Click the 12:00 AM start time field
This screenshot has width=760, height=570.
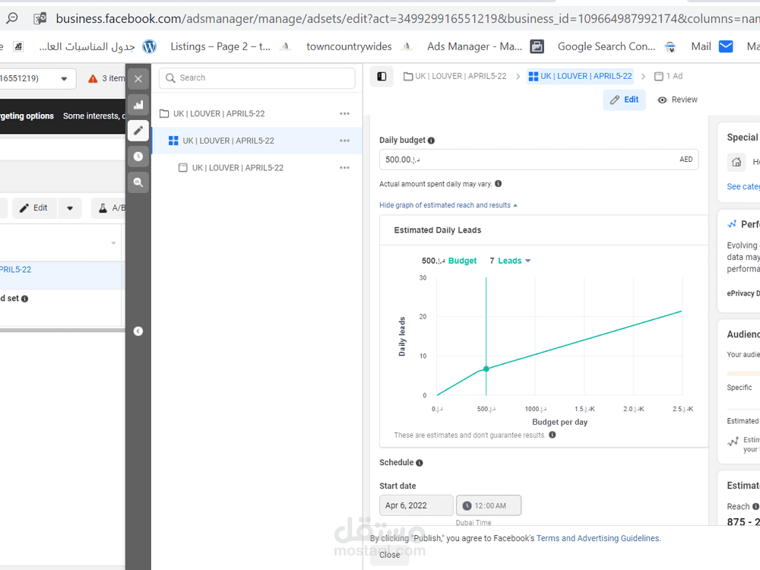click(x=489, y=505)
